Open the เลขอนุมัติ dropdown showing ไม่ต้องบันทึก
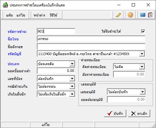 click(142, 92)
